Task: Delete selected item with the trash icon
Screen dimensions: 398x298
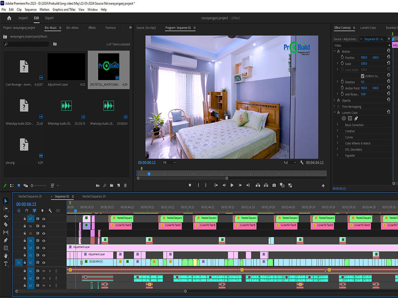Action: pos(125,186)
